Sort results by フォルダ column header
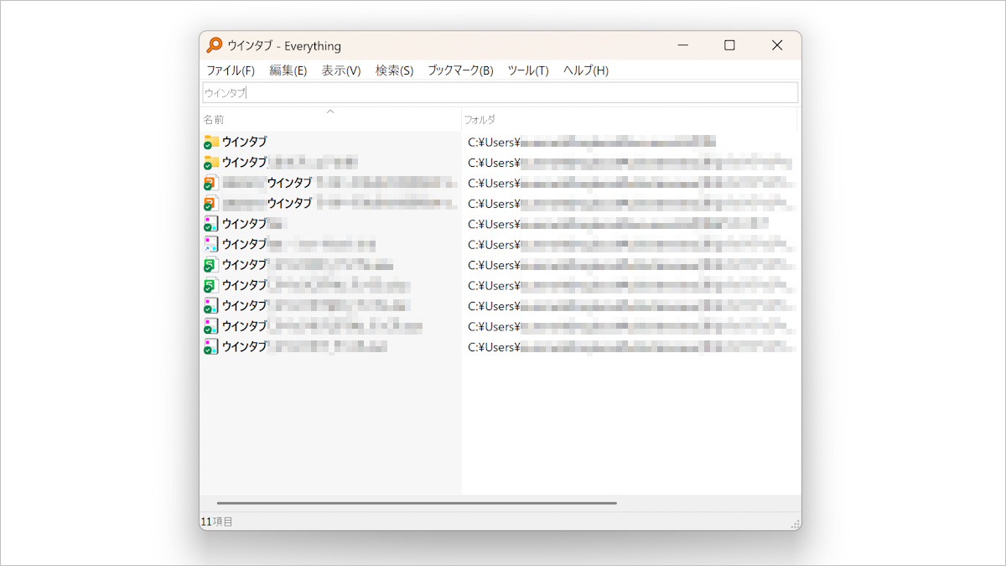Screen dimensions: 1006x566 pyautogui.click(x=480, y=120)
